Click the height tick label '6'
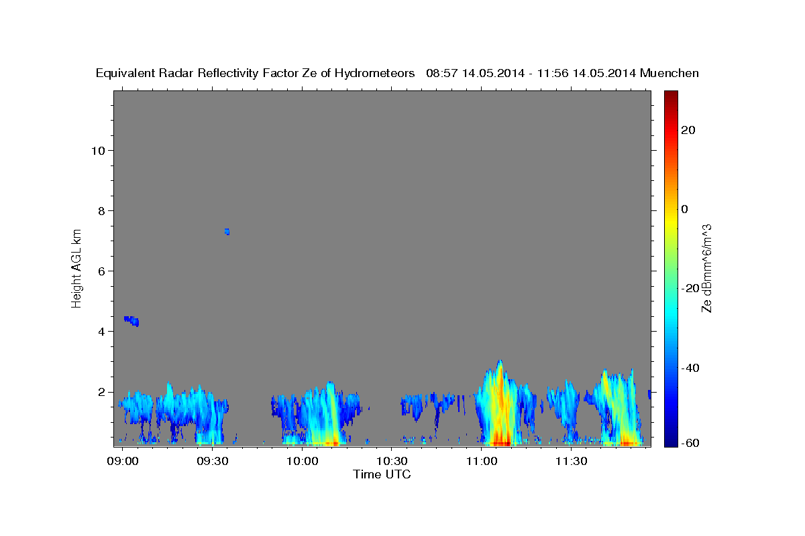The height and width of the screenshot is (536, 805). coord(101,271)
